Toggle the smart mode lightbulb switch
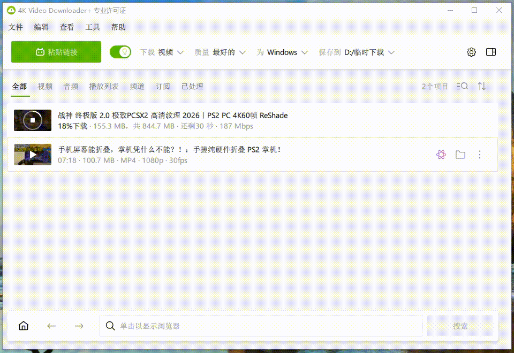The height and width of the screenshot is (353, 514). (120, 52)
